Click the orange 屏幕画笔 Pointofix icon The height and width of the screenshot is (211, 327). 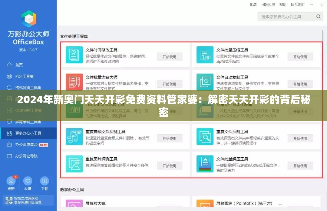[205, 203]
